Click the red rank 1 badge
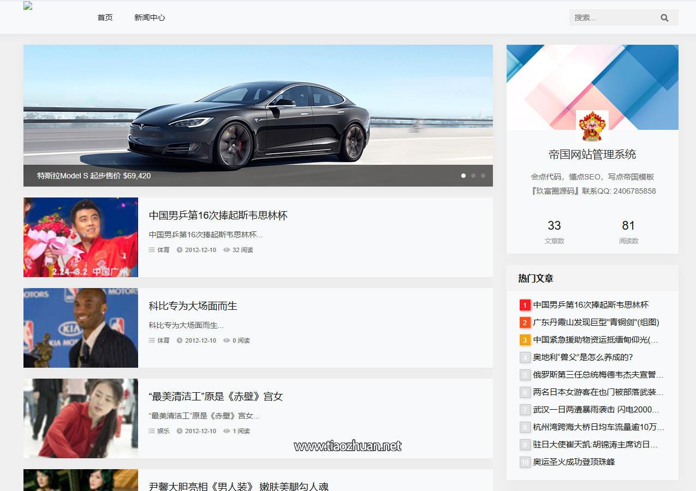 click(x=525, y=305)
